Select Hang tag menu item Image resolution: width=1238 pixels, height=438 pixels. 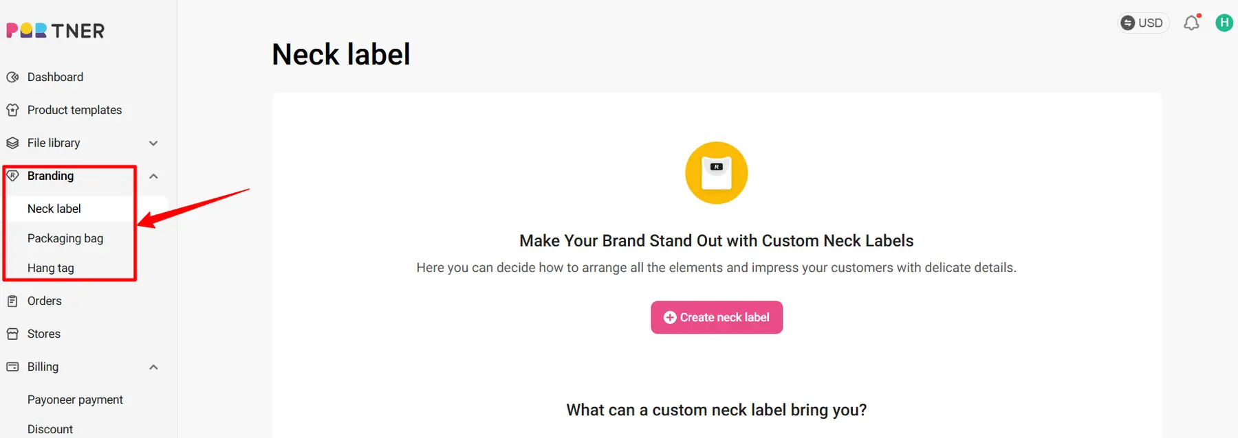tap(51, 268)
